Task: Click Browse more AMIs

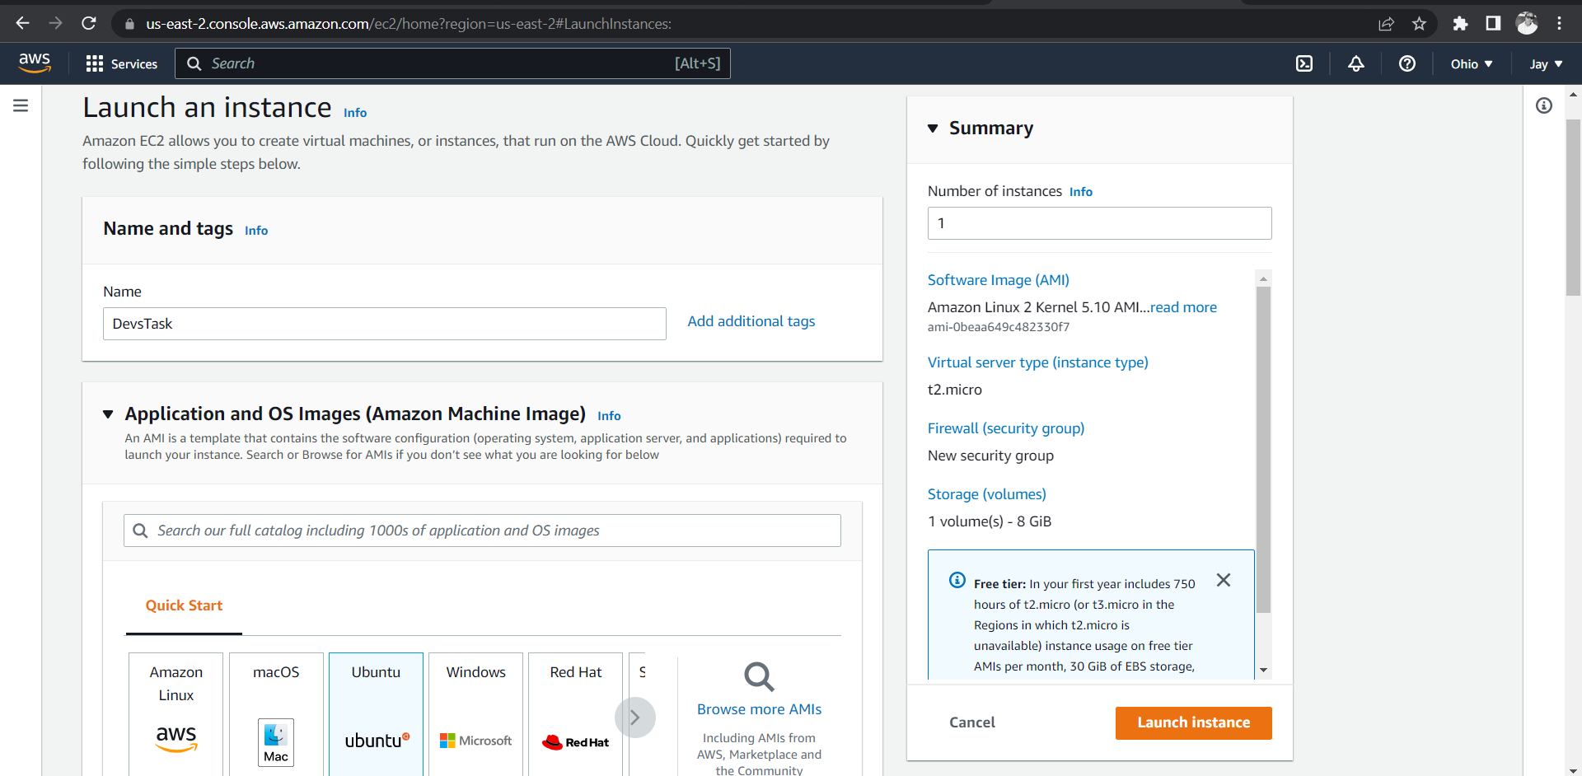Action: click(758, 708)
